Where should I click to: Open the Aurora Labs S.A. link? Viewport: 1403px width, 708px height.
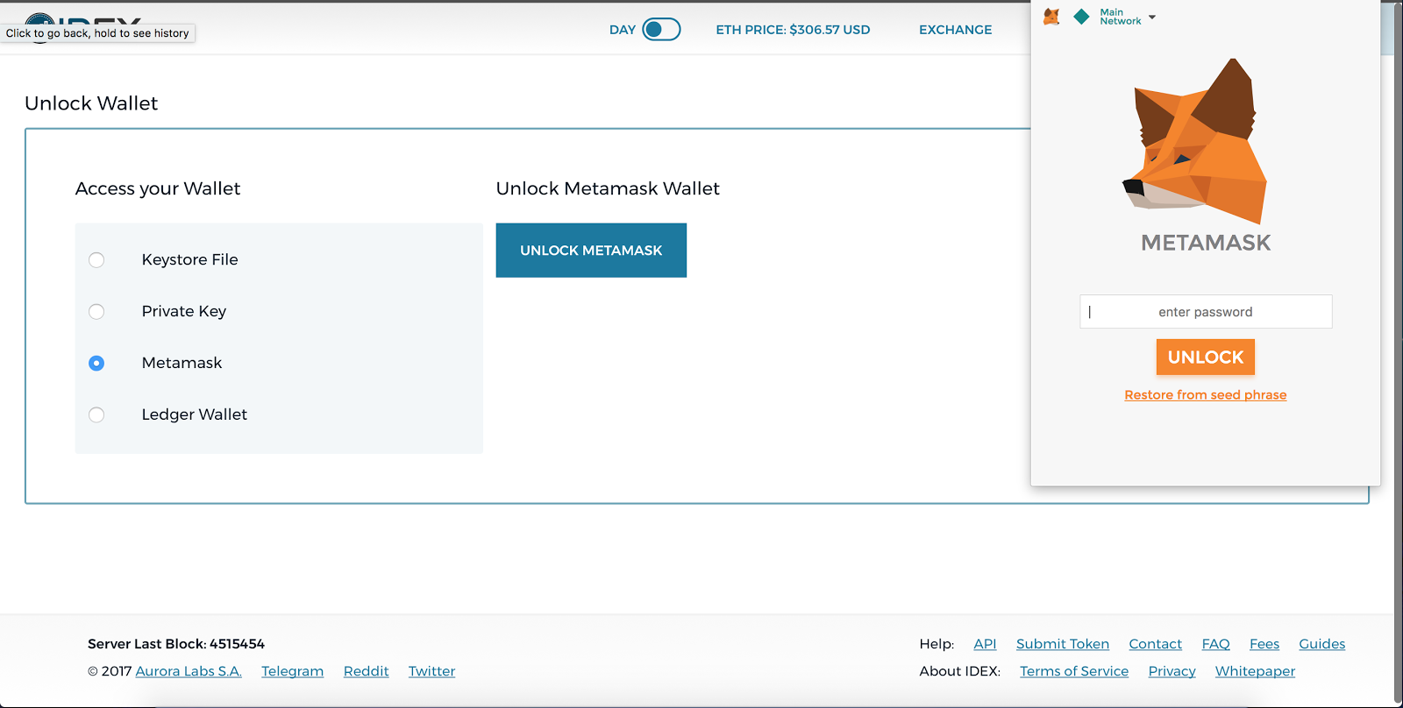click(189, 671)
